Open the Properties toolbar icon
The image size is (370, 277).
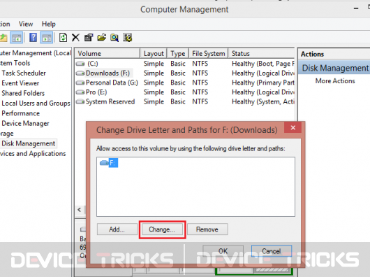click(x=89, y=37)
